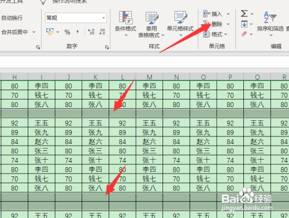Click the Conditional Formatting (条件格式) icon
Image resolution: width=289 pixels, height=218 pixels.
[x=125, y=17]
